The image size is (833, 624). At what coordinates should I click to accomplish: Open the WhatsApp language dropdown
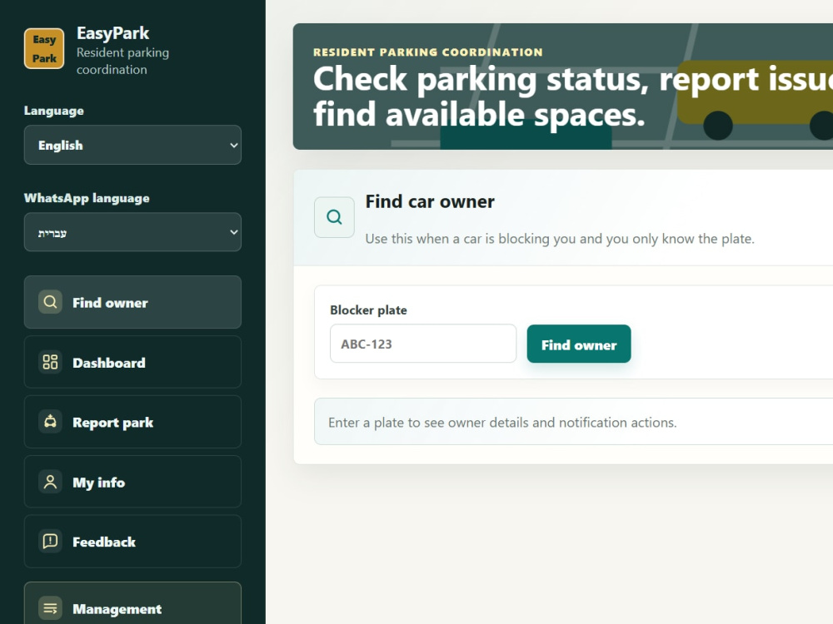(x=132, y=232)
